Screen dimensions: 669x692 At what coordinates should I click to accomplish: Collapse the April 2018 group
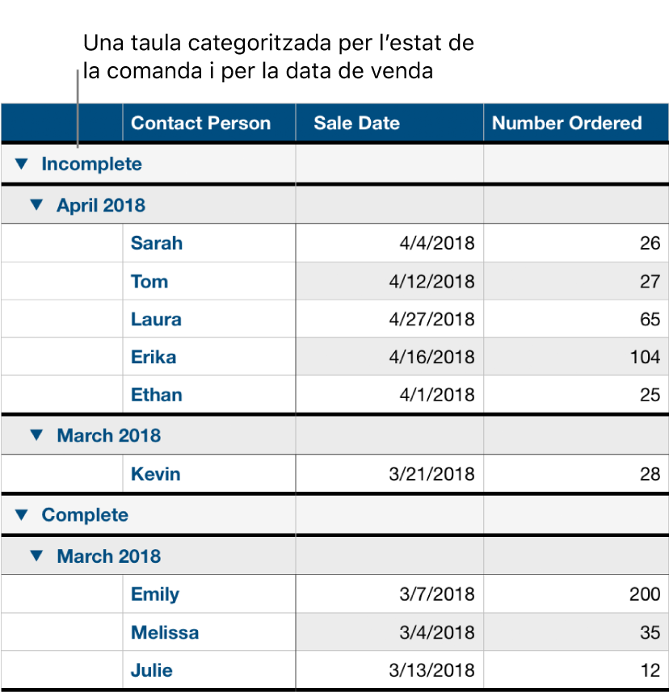coord(36,205)
